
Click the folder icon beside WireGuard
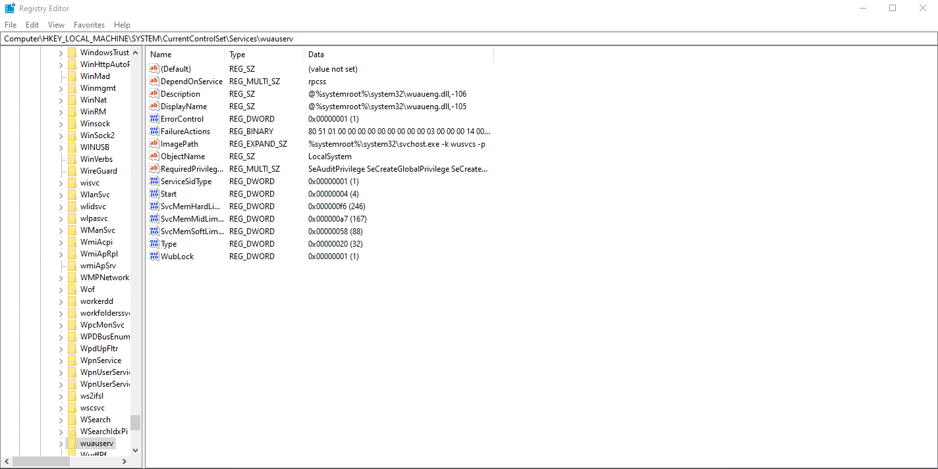click(x=72, y=171)
